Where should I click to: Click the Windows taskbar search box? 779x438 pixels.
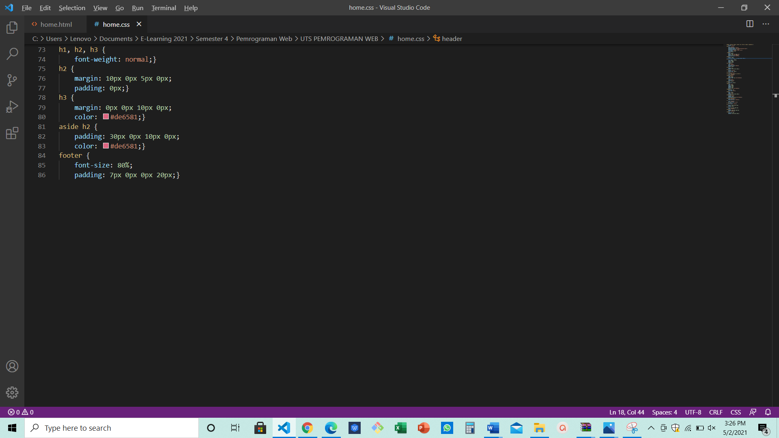[112, 428]
